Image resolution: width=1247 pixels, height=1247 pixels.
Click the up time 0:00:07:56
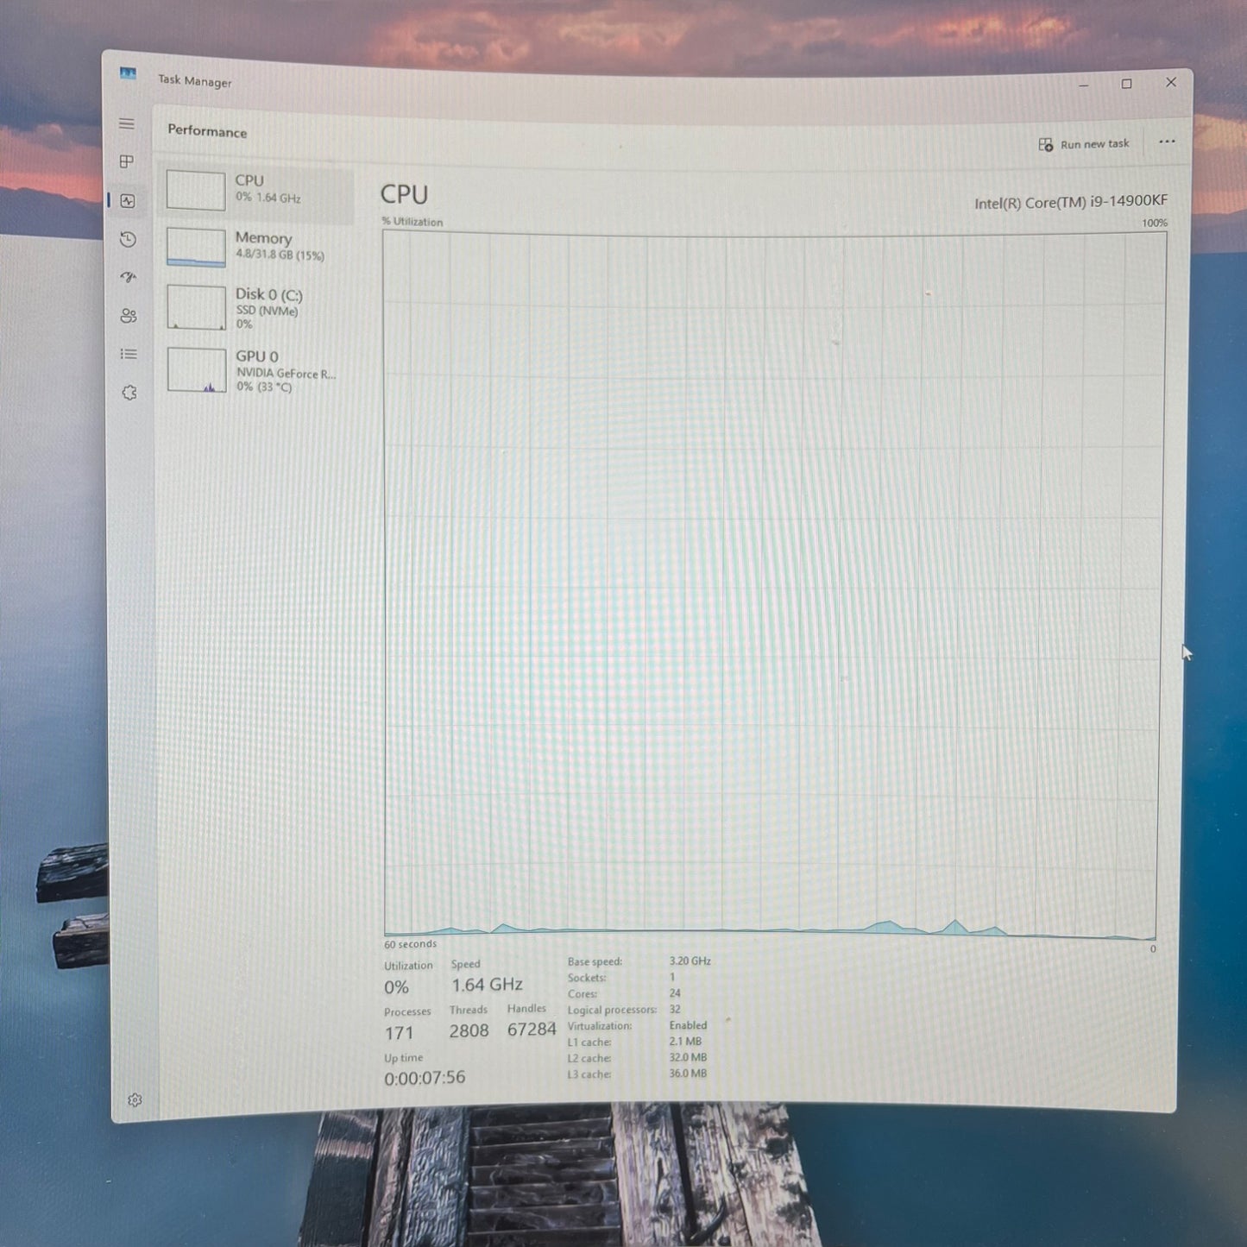point(425,1078)
